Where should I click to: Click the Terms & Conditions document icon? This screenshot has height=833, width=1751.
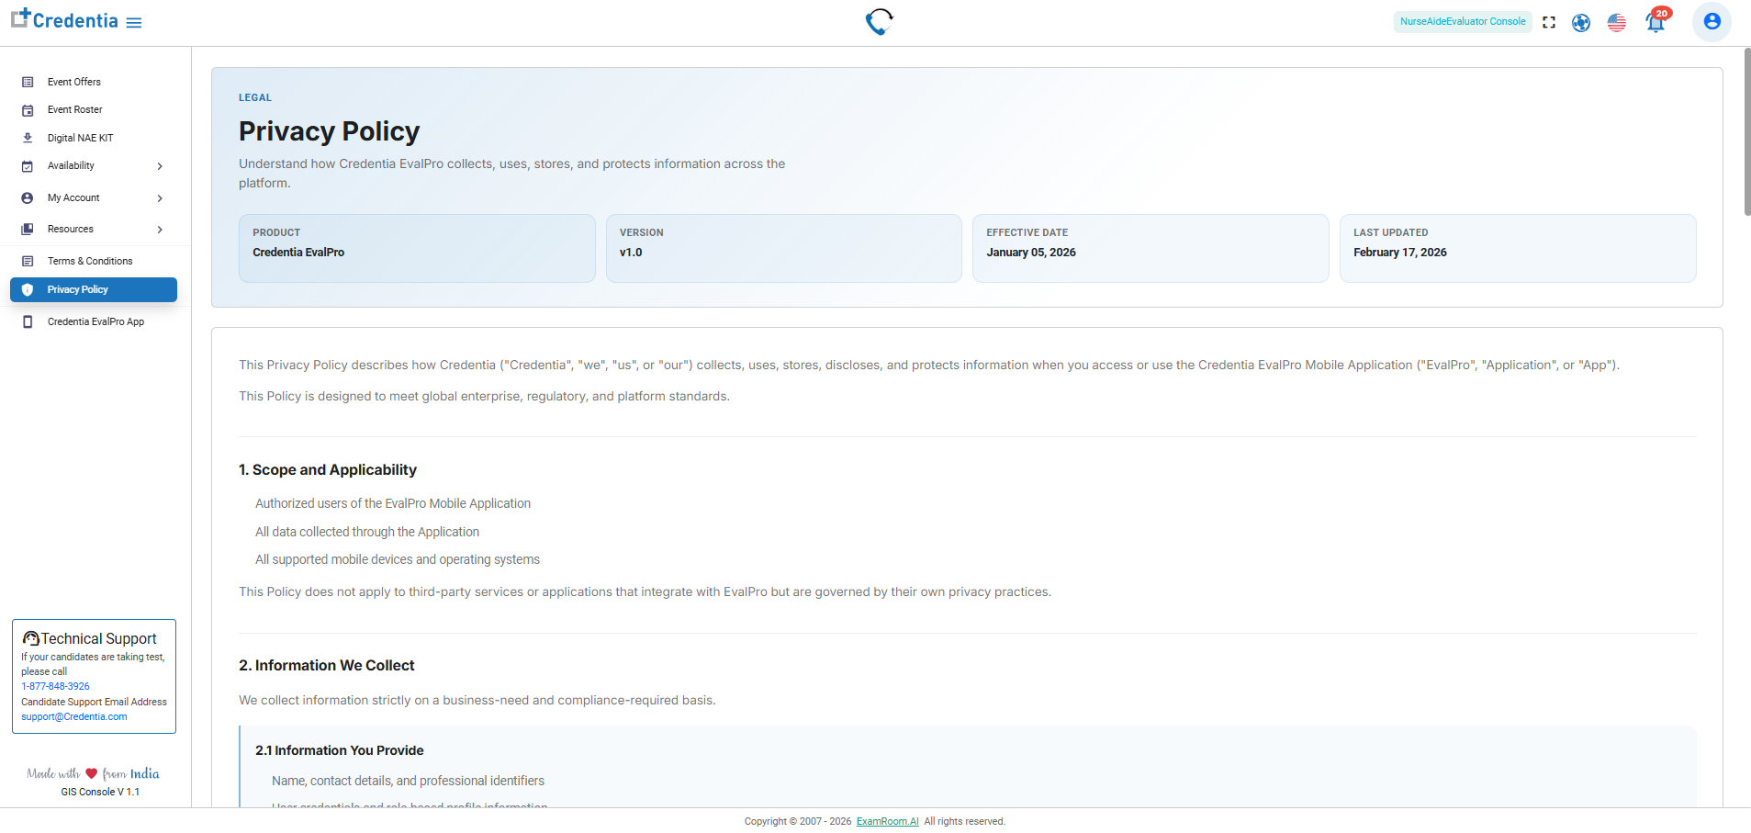(28, 262)
